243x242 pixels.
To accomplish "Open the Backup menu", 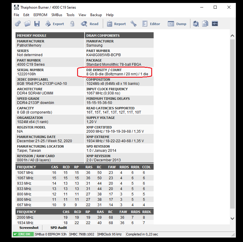I will click(96, 15).
